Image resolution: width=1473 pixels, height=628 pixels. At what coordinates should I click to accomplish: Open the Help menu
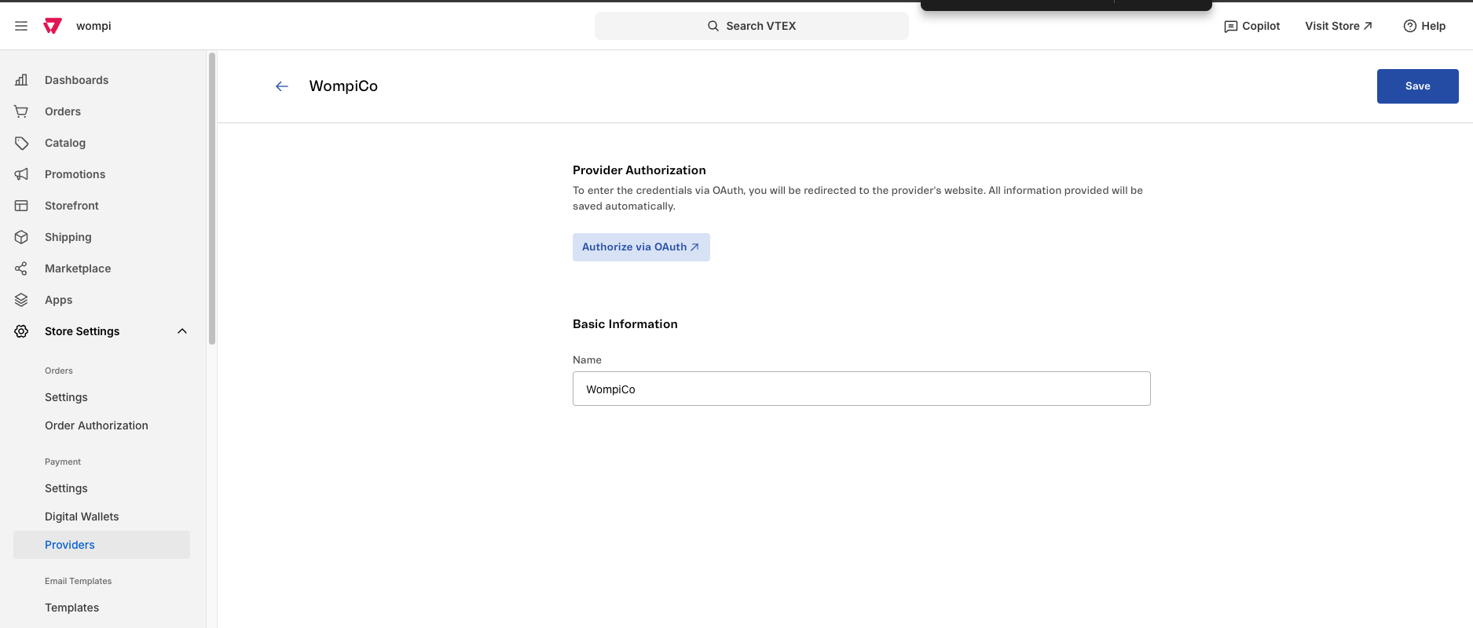coord(1424,26)
